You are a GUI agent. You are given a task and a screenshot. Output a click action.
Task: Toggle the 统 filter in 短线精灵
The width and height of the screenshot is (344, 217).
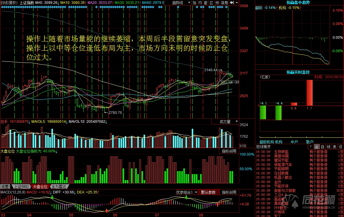tap(329, 147)
